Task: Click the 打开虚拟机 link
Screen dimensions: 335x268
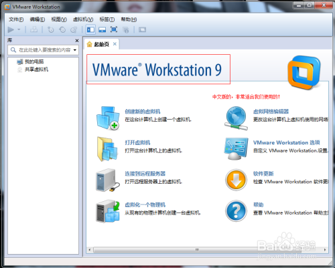Action: click(x=137, y=142)
